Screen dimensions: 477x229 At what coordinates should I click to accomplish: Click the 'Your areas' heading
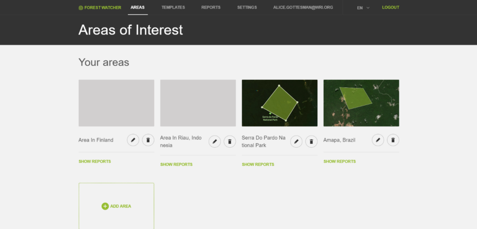(104, 62)
